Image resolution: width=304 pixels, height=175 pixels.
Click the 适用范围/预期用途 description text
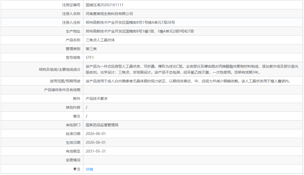coord(189,81)
